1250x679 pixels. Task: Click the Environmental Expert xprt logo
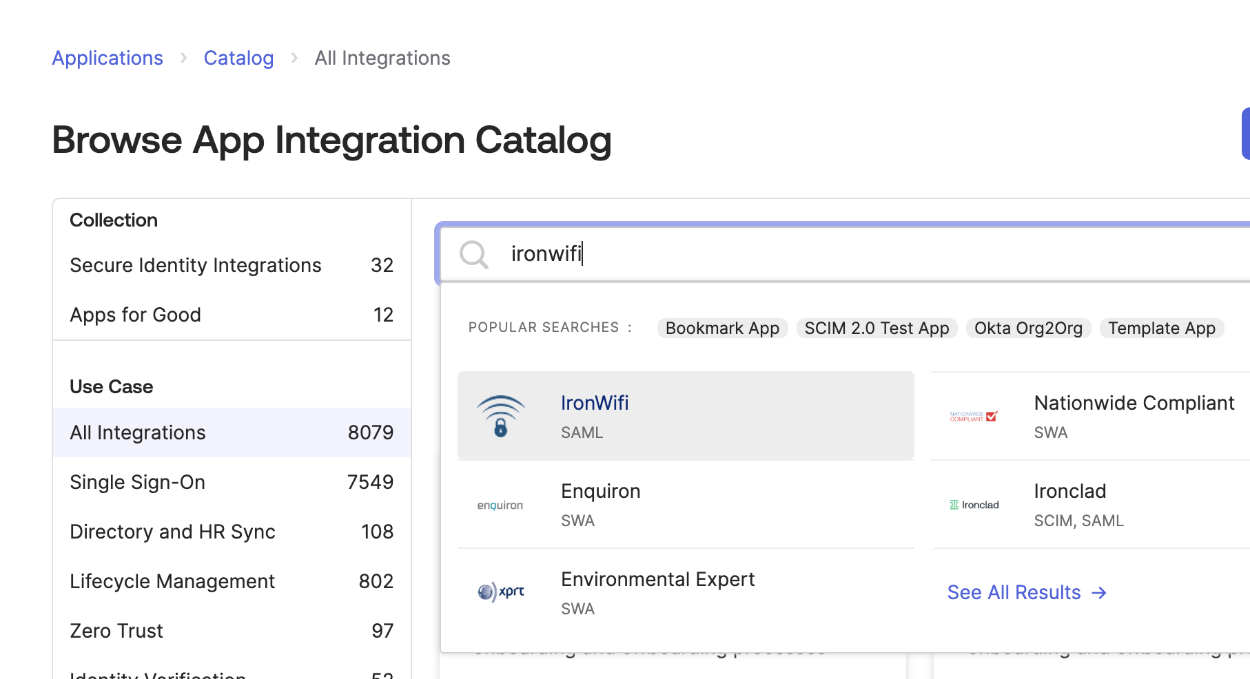pos(501,592)
